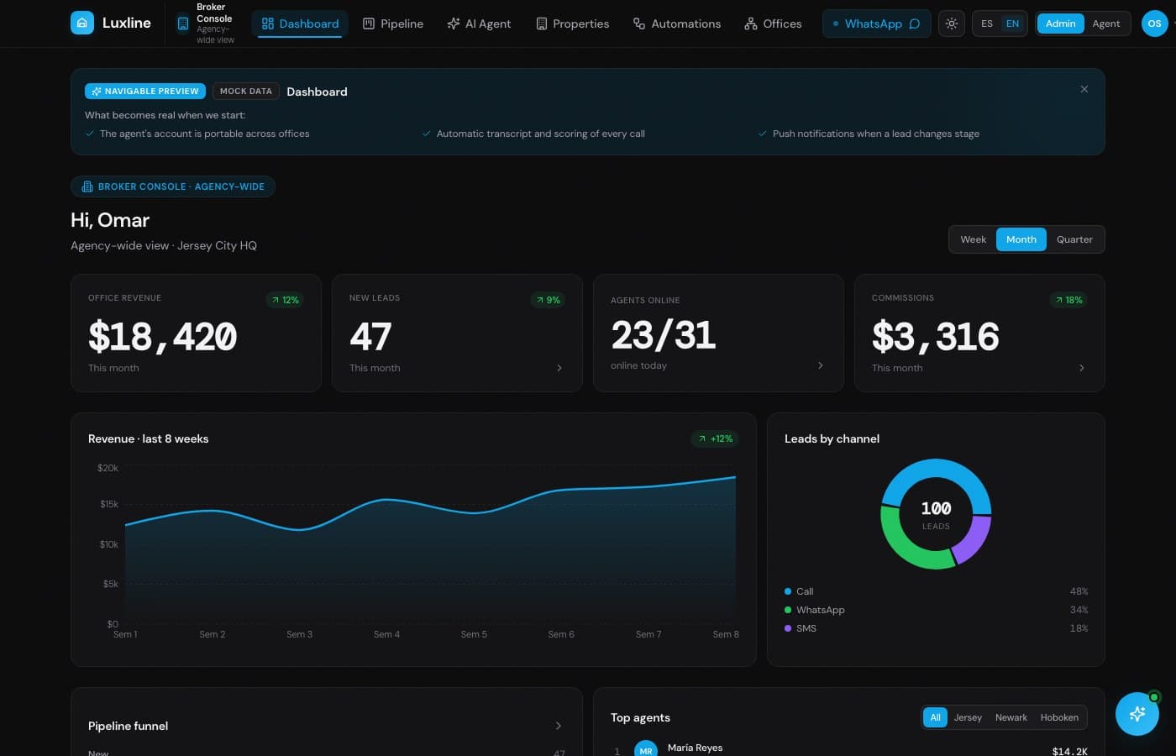
Task: Click the Mock Data badge
Action: click(246, 91)
